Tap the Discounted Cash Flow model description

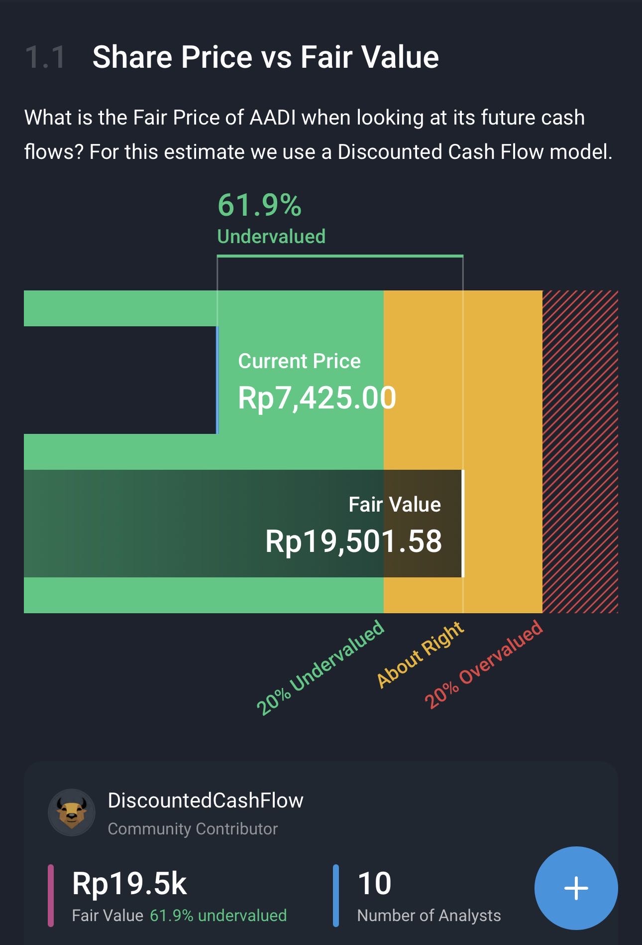pos(319,135)
